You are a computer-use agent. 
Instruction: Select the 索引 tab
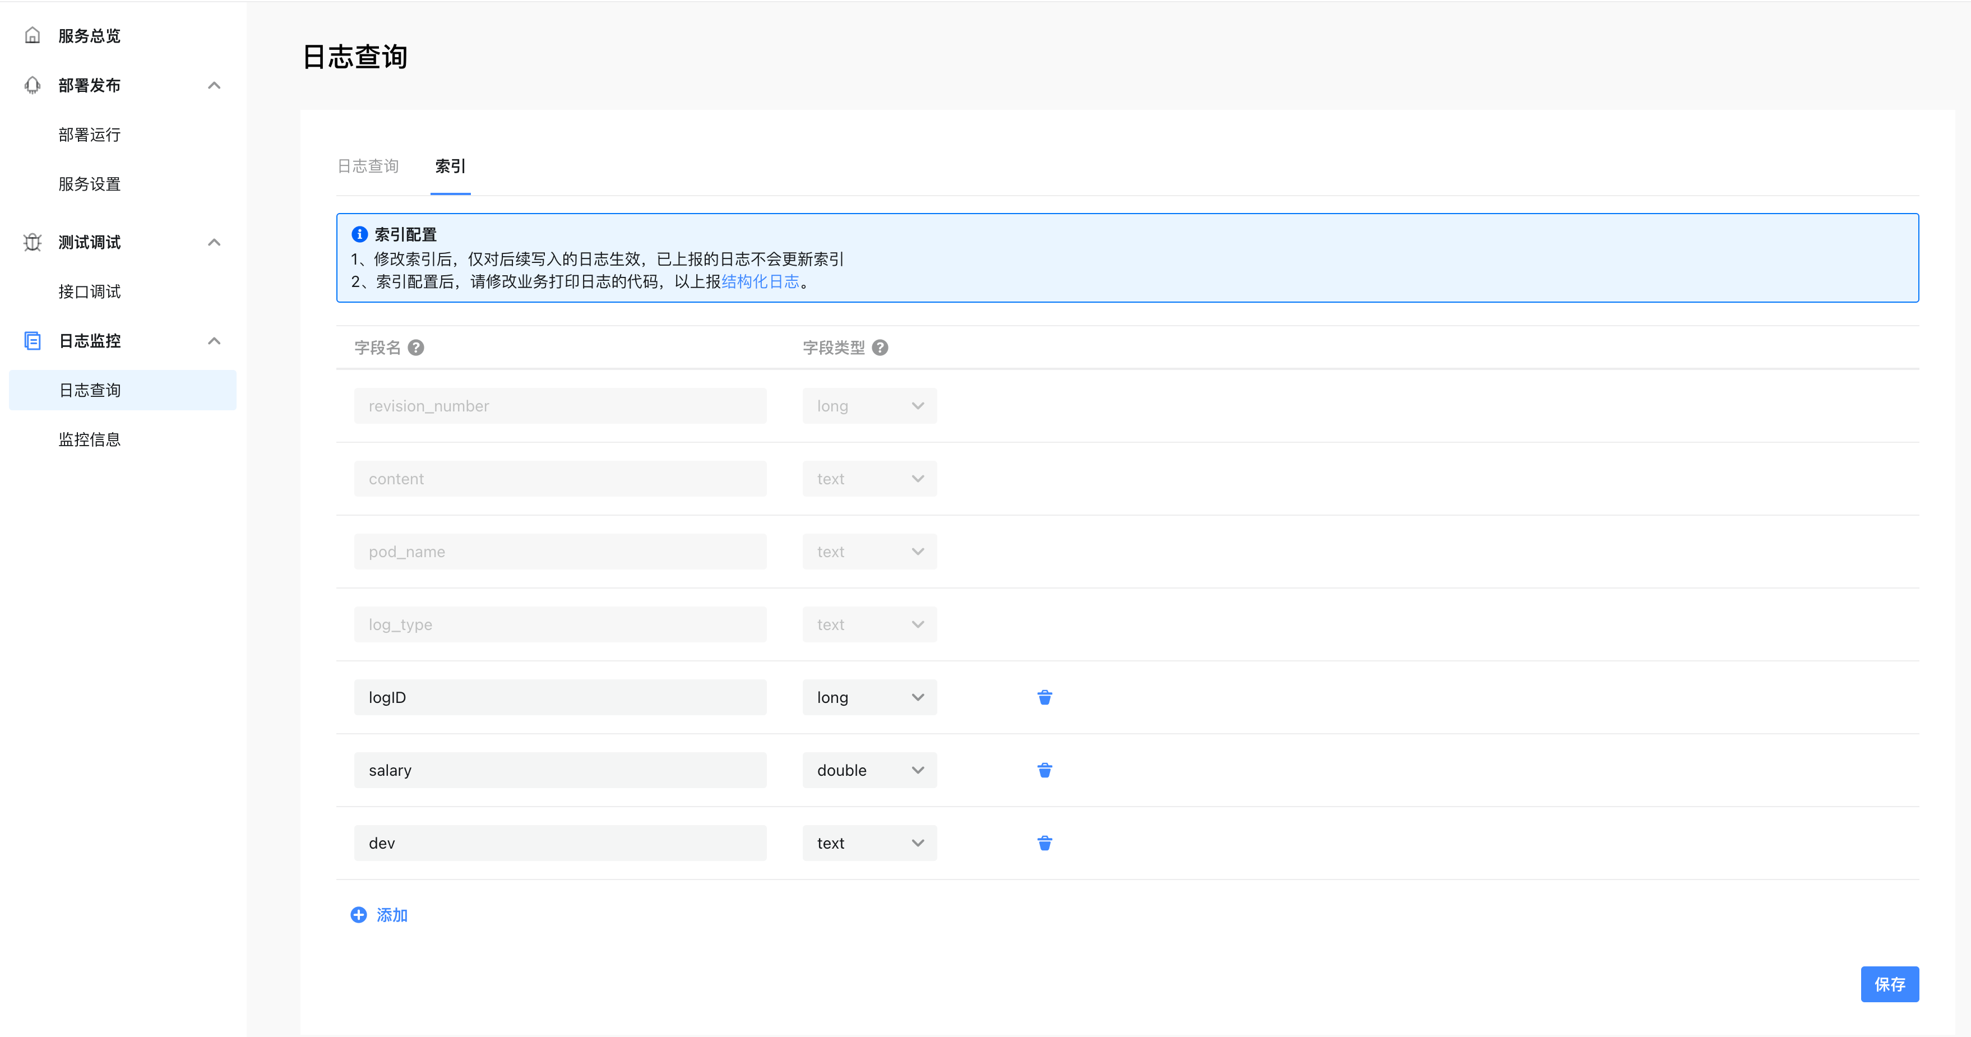click(450, 166)
